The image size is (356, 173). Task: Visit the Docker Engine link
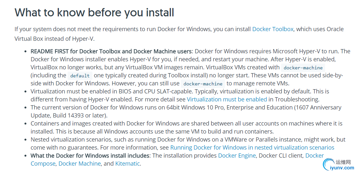pyautogui.click(x=237, y=156)
